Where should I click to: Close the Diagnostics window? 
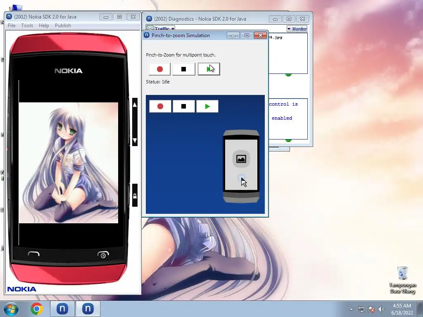pyautogui.click(x=302, y=19)
